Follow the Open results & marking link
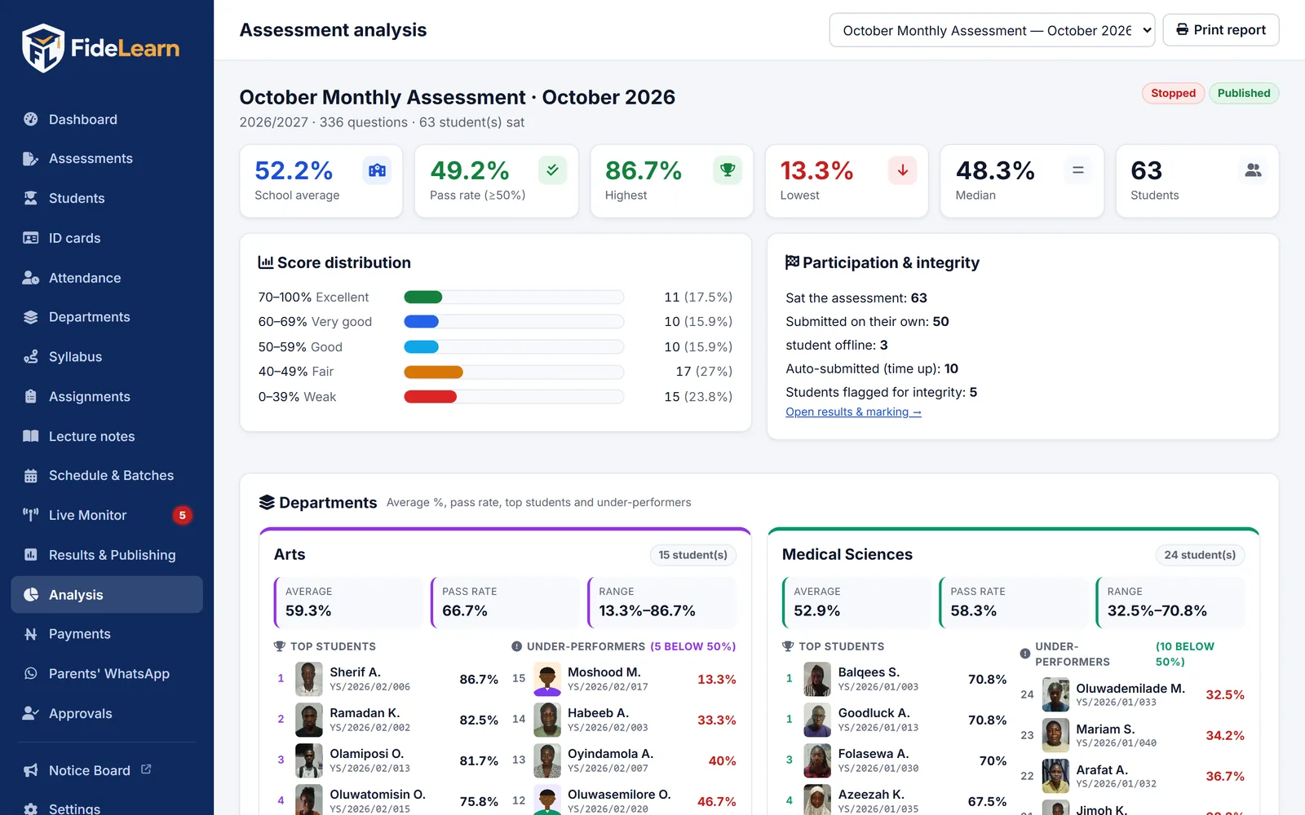 coord(853,412)
